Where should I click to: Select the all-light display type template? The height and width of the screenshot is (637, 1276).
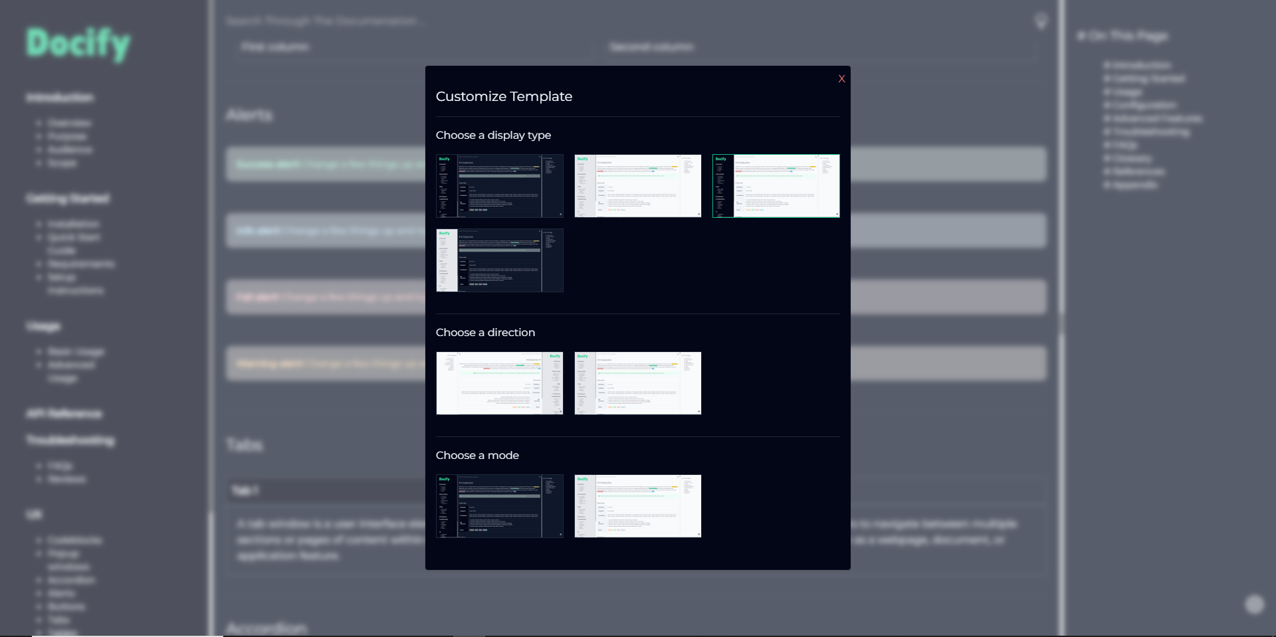pos(637,186)
